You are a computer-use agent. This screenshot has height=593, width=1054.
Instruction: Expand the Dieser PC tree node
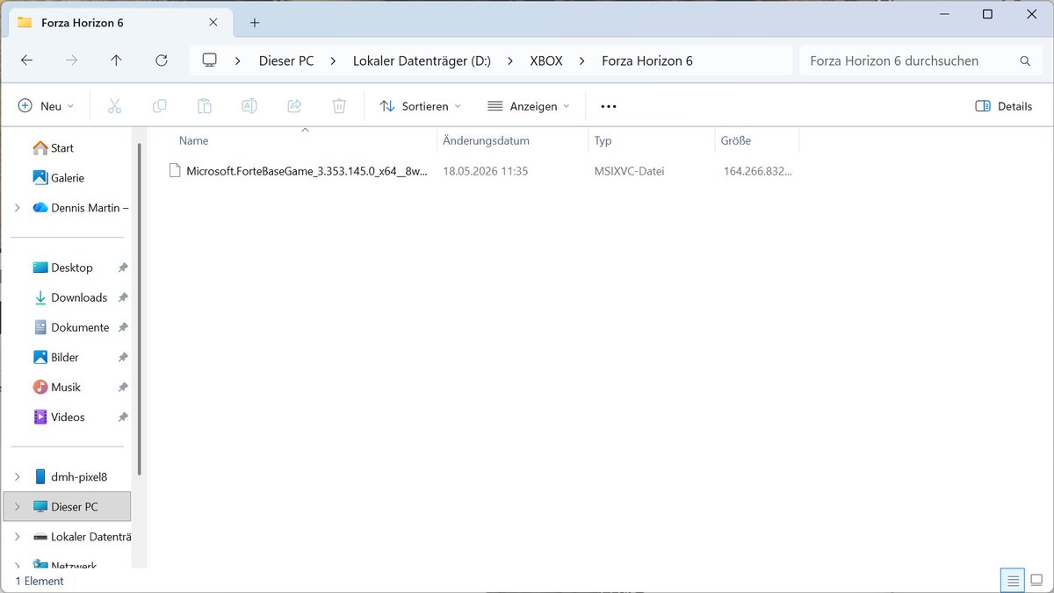pyautogui.click(x=18, y=506)
